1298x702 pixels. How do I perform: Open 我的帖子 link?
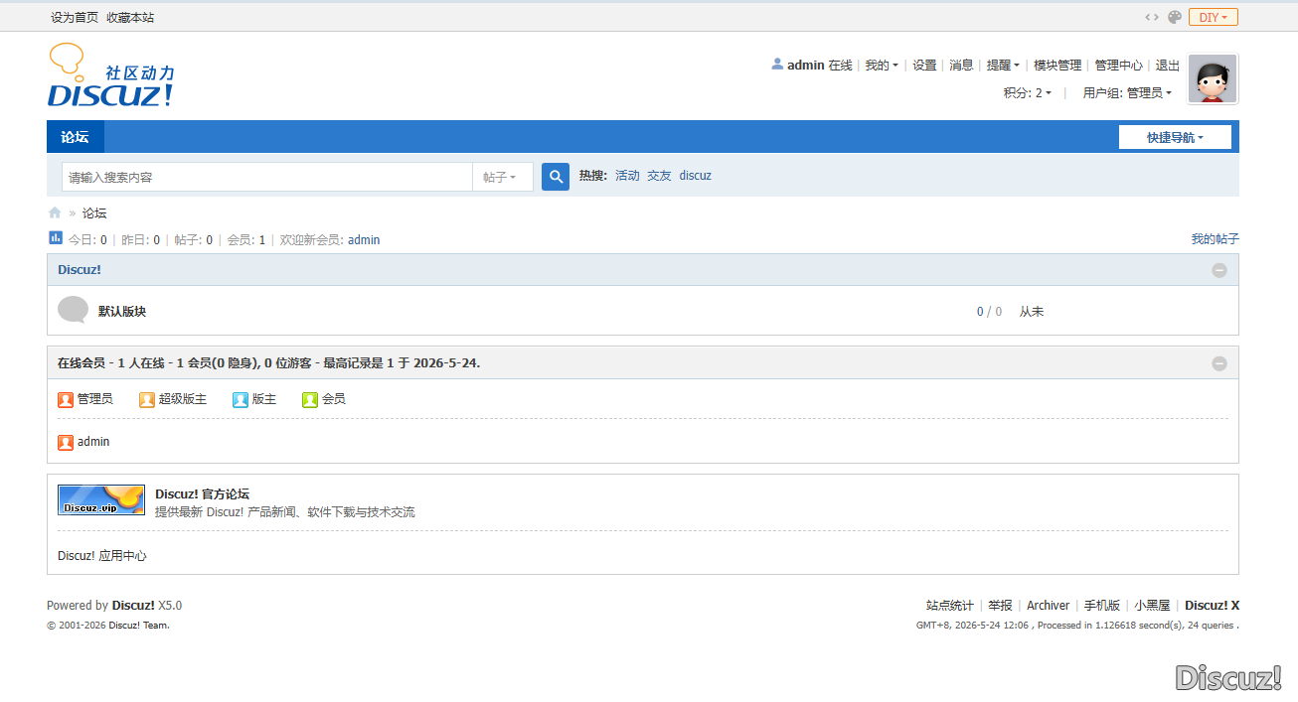1216,239
